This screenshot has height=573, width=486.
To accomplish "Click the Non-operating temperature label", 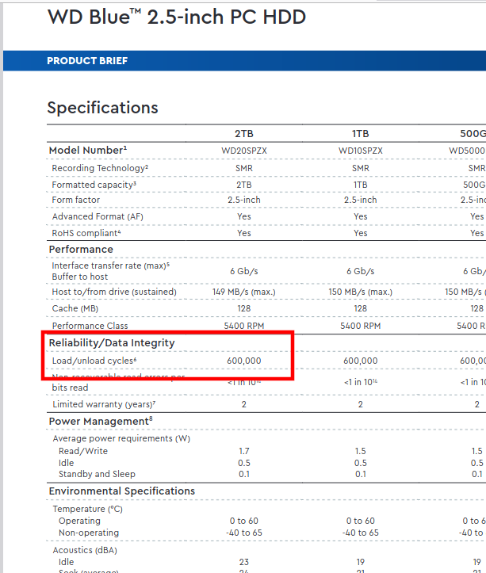I will tap(89, 533).
